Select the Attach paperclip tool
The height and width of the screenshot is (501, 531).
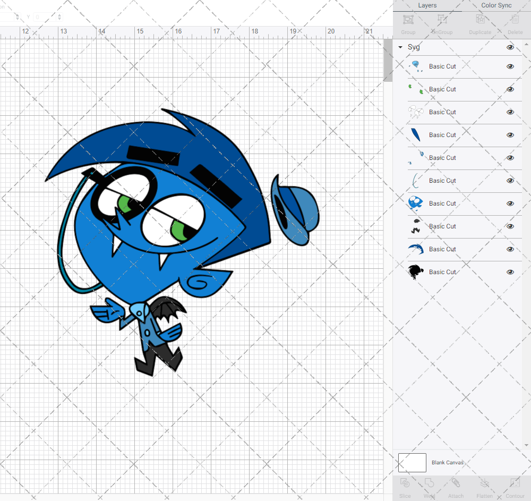456,483
